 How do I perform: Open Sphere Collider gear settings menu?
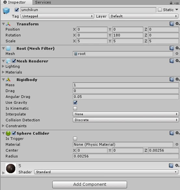(177, 133)
